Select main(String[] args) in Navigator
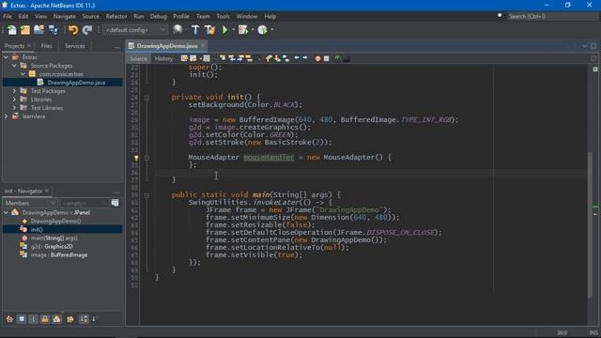 point(54,238)
